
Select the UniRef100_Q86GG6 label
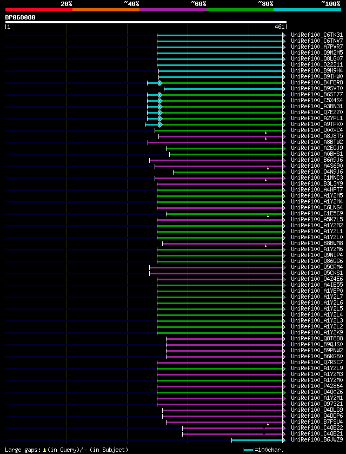point(317,261)
